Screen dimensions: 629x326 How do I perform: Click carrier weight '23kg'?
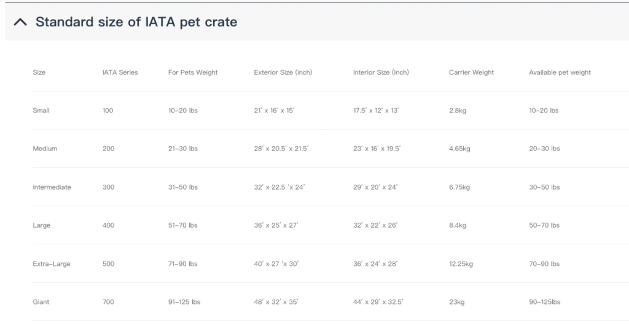tap(456, 302)
